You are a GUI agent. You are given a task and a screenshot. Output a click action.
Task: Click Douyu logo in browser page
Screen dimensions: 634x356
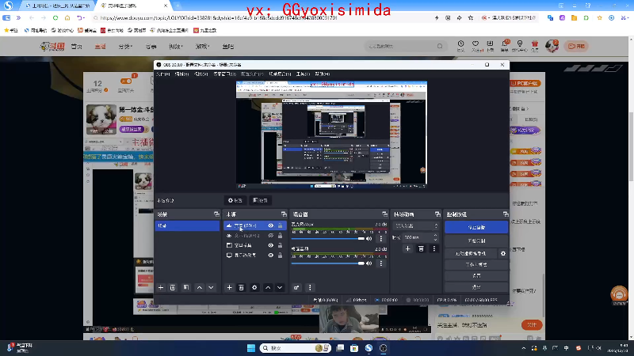pyautogui.click(x=52, y=47)
